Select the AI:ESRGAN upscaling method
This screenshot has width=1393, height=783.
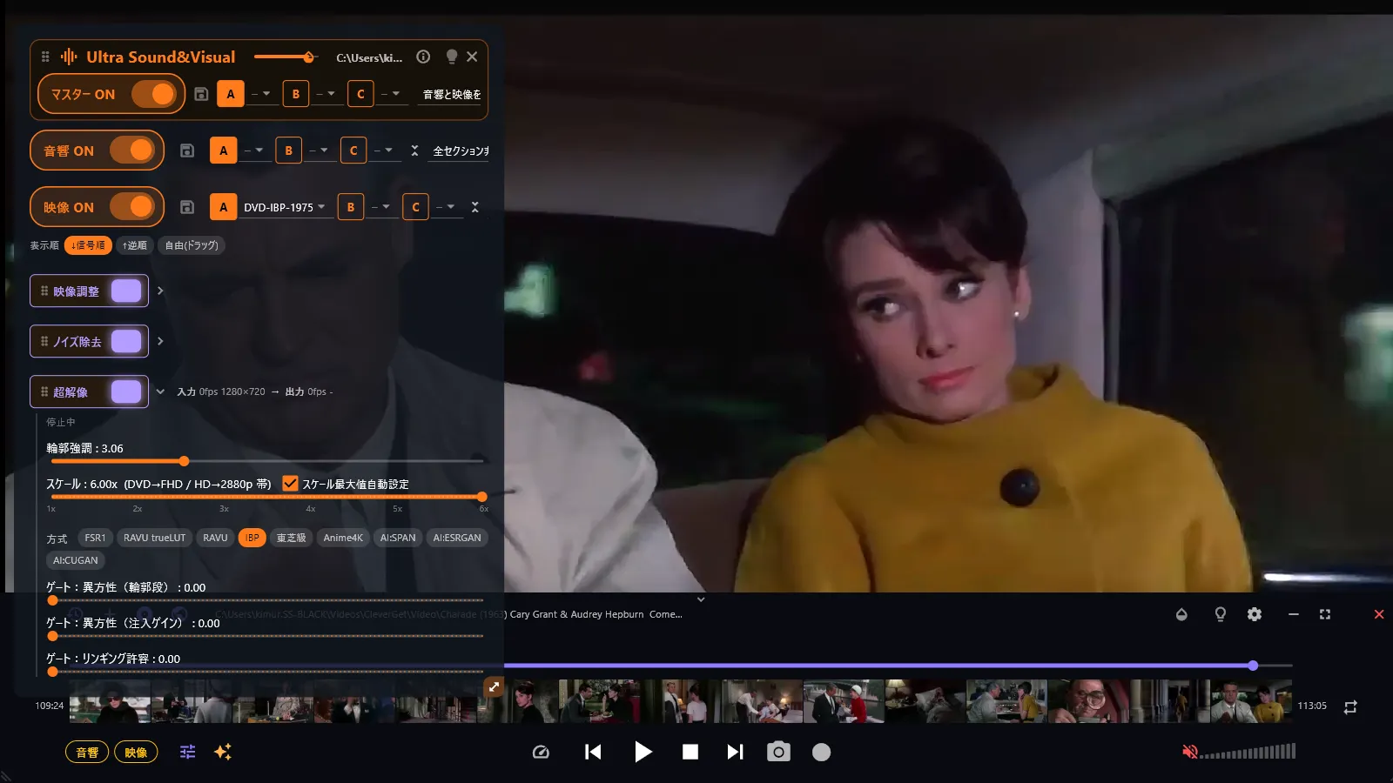pyautogui.click(x=457, y=538)
